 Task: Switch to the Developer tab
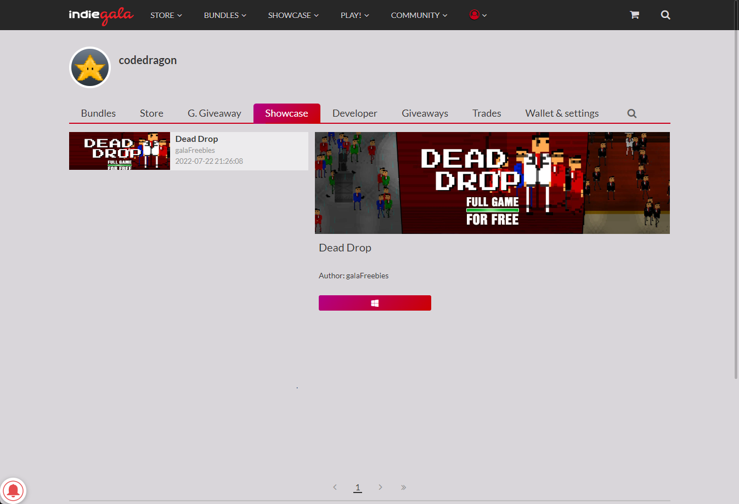[355, 113]
